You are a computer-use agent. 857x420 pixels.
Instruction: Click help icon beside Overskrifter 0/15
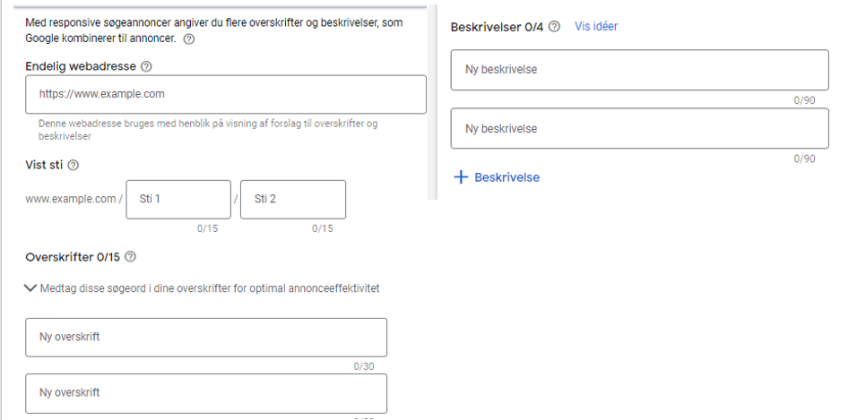pos(130,257)
